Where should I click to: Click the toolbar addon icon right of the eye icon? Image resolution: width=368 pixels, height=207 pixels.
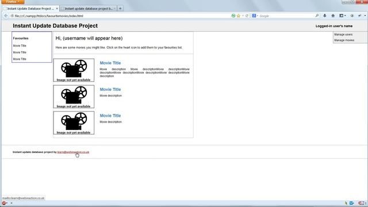[360, 16]
